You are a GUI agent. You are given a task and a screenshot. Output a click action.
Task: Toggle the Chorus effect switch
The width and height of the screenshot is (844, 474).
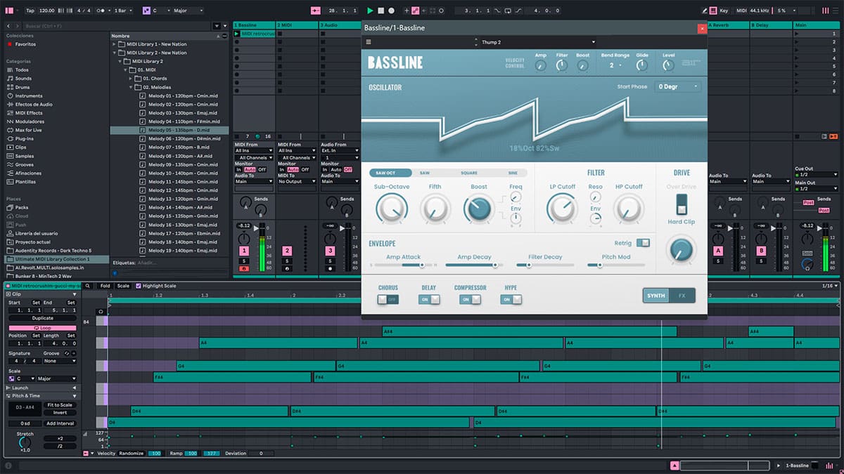pos(388,299)
